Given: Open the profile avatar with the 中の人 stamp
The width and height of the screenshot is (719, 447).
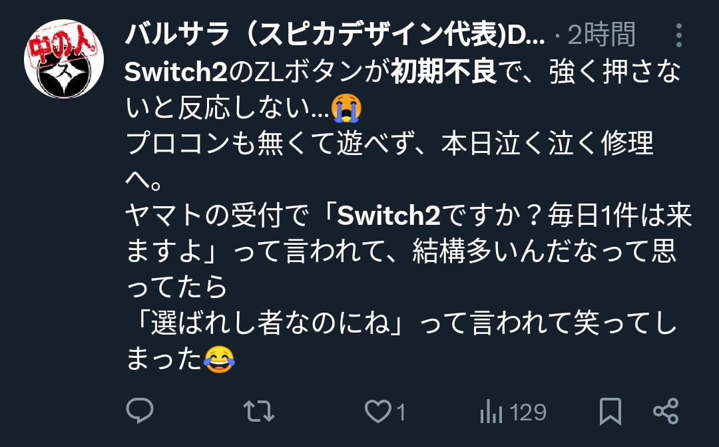Looking at the screenshot, I should tap(64, 59).
